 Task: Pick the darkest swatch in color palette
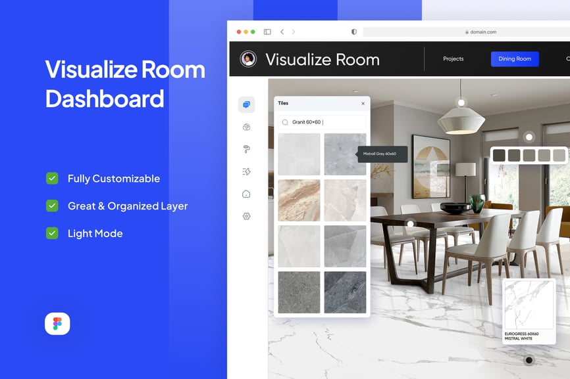click(499, 155)
